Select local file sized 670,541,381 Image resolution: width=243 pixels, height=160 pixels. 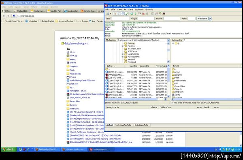[136, 81]
